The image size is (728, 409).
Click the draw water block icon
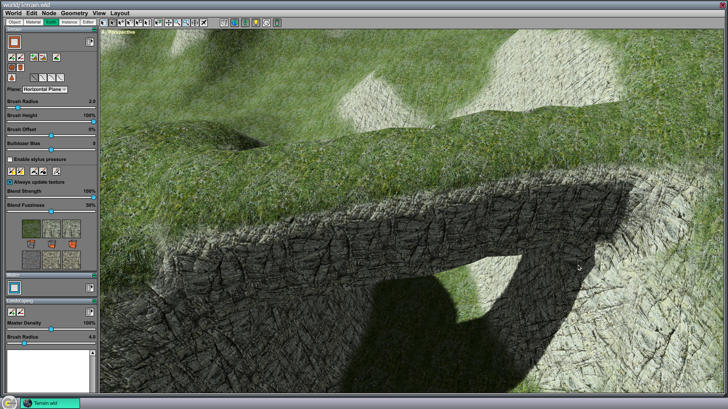click(14, 288)
